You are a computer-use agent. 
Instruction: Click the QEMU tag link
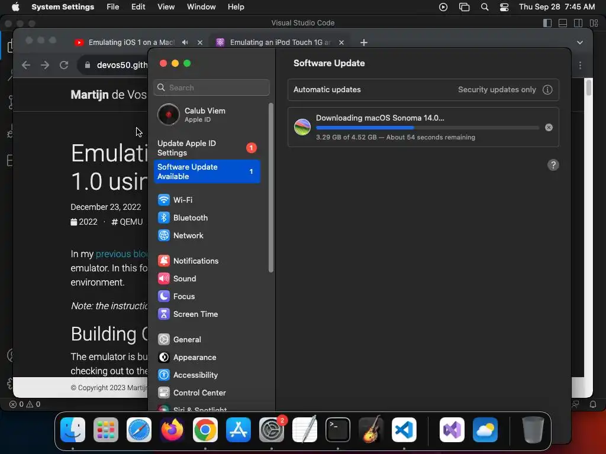click(127, 222)
